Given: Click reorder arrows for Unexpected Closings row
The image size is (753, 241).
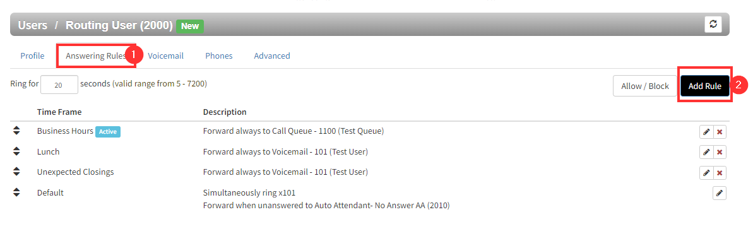Looking at the screenshot, I should [x=16, y=172].
